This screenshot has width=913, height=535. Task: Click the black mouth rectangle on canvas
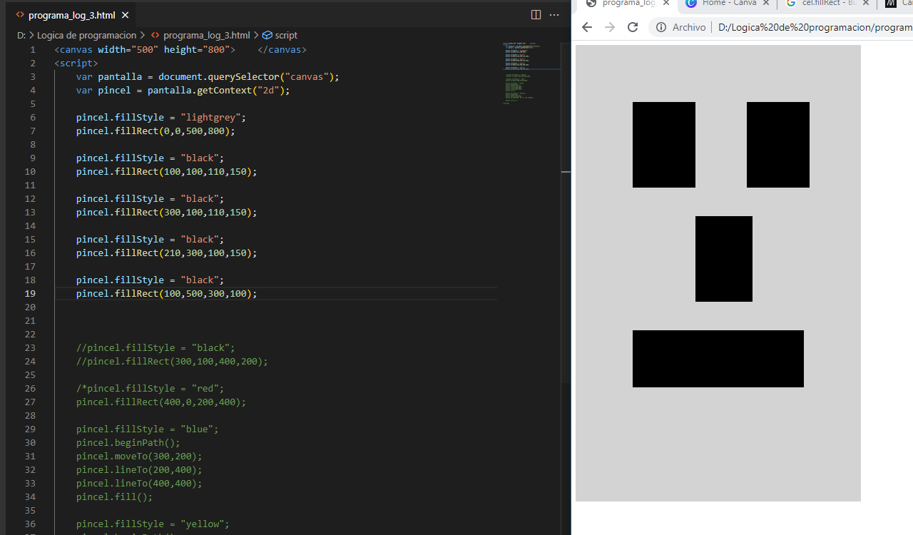point(718,359)
